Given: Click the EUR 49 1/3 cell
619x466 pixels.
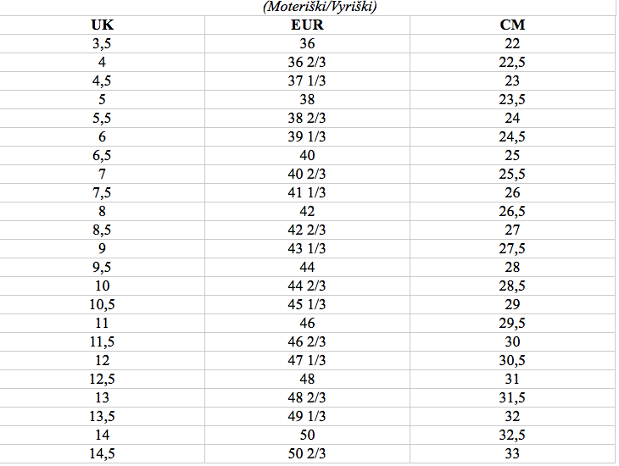Looking at the screenshot, I should 307,416.
